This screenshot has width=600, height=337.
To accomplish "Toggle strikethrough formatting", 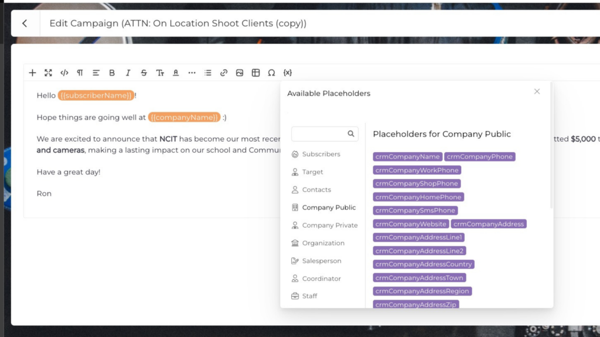I will 144,73.
